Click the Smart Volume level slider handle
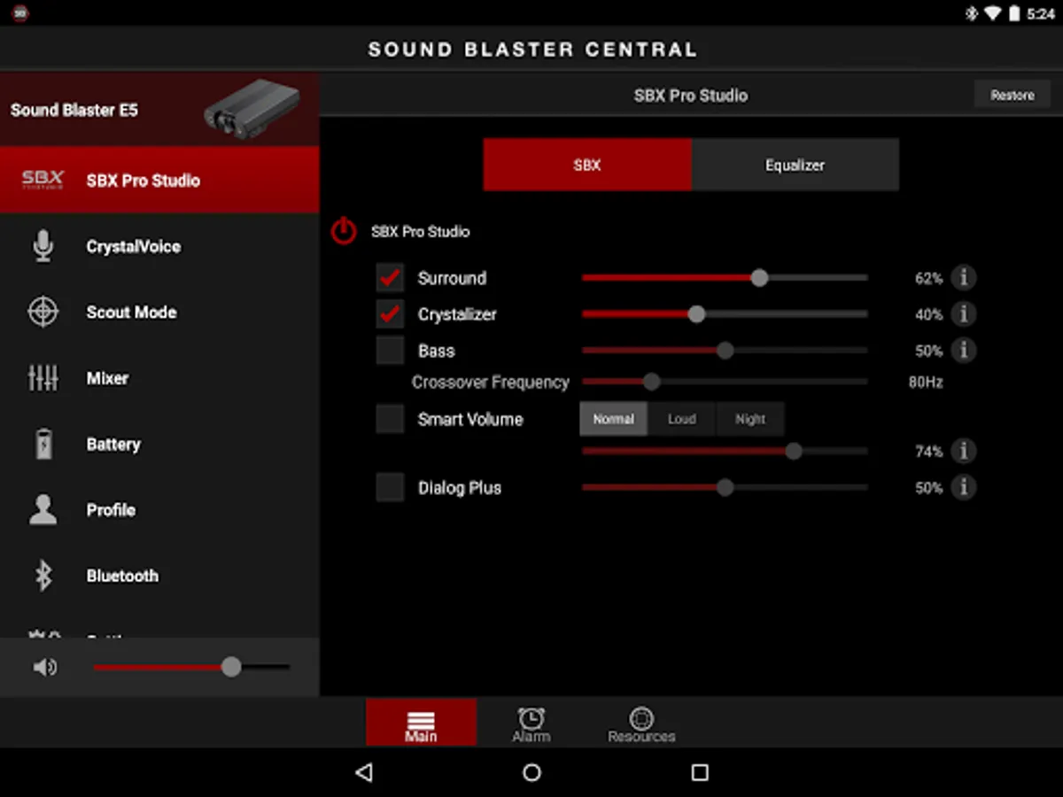 click(x=794, y=451)
